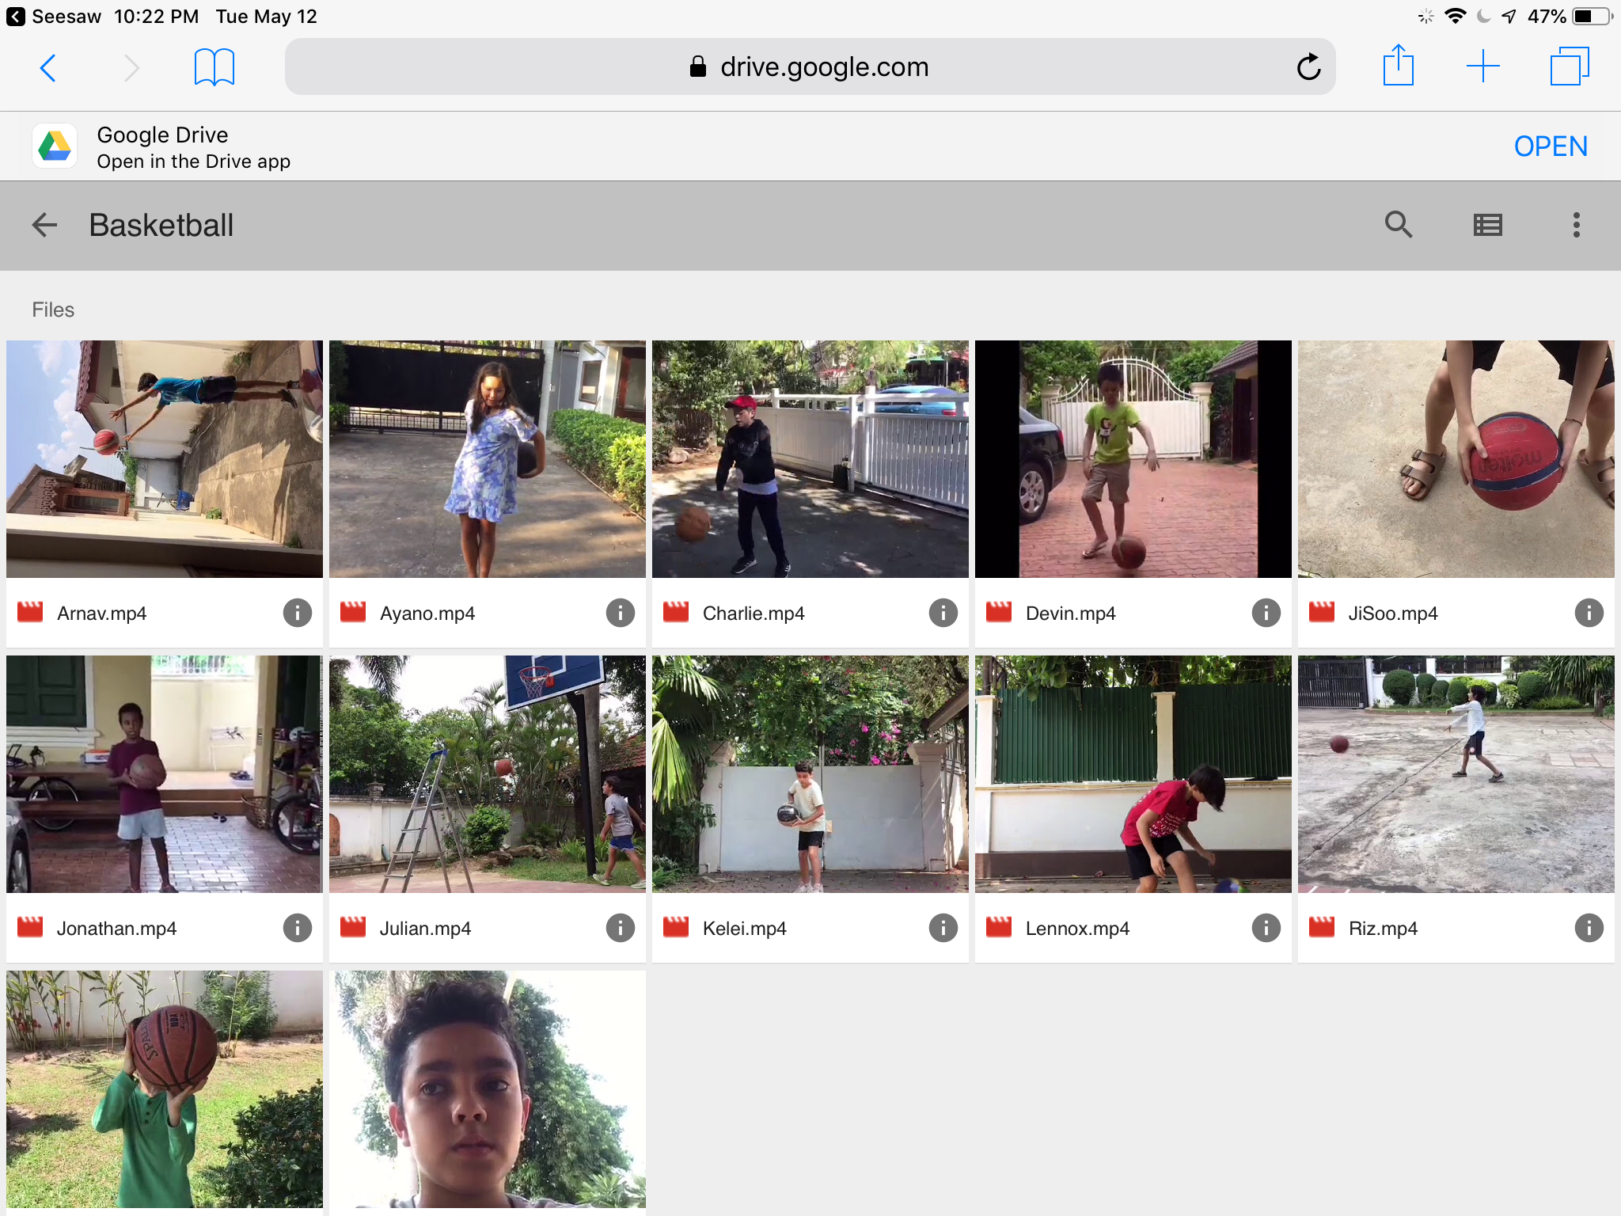The height and width of the screenshot is (1216, 1621).
Task: Select the Arnav.mp4 file name
Action: tap(102, 614)
